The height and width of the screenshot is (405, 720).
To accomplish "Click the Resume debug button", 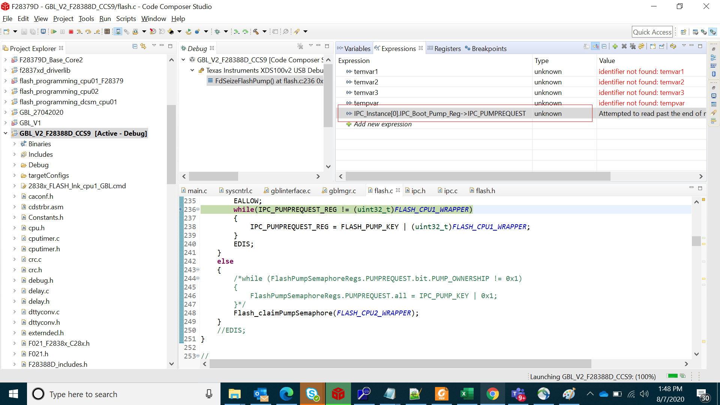I will point(54,32).
